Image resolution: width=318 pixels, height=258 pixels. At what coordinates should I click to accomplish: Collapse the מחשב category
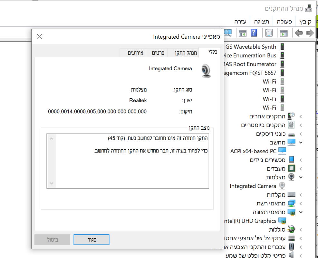(x=301, y=143)
